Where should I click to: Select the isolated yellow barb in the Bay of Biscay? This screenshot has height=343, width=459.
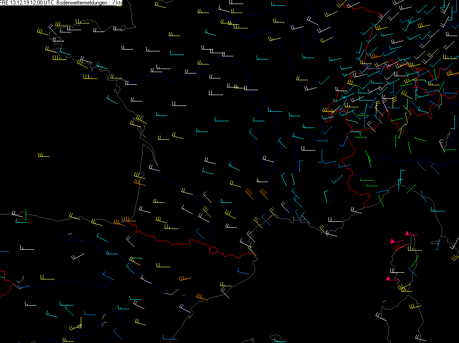pos(43,156)
